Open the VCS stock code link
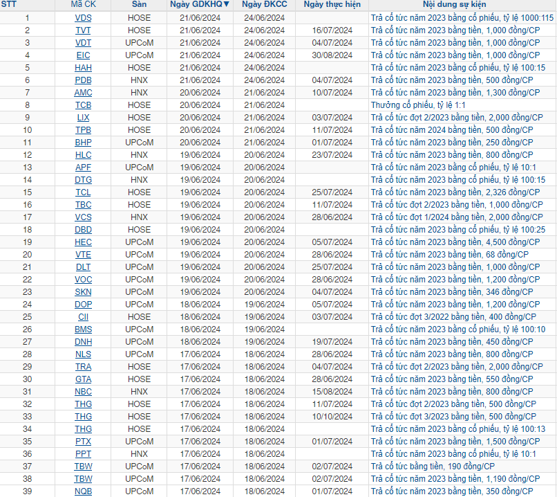 click(83, 217)
